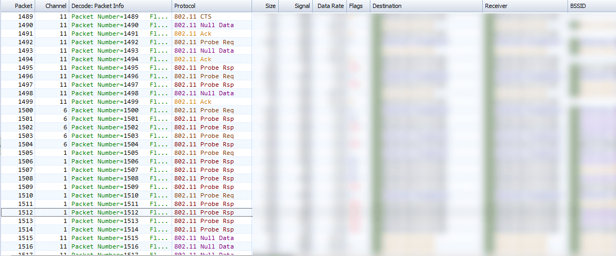
Task: Select packet 1500 row number
Action: click(x=26, y=110)
